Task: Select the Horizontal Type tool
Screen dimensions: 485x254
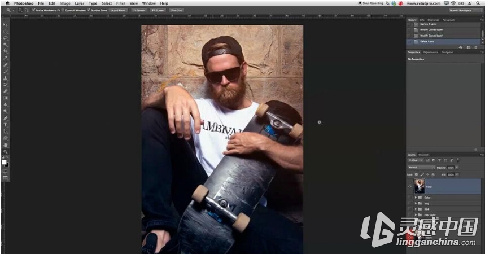Action: pos(5,125)
